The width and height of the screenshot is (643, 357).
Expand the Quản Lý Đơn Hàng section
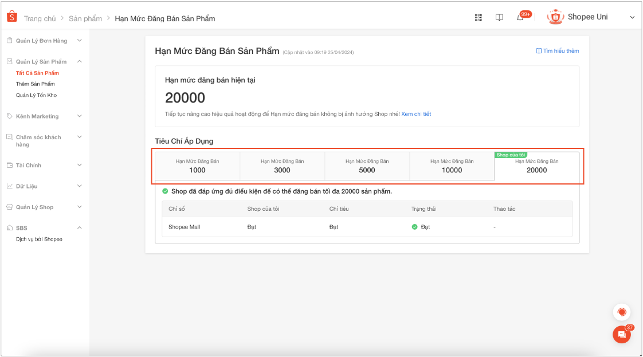pos(79,41)
